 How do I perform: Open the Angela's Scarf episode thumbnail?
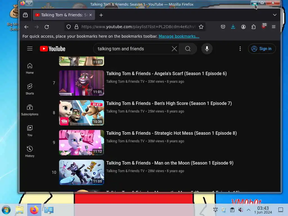click(82, 83)
